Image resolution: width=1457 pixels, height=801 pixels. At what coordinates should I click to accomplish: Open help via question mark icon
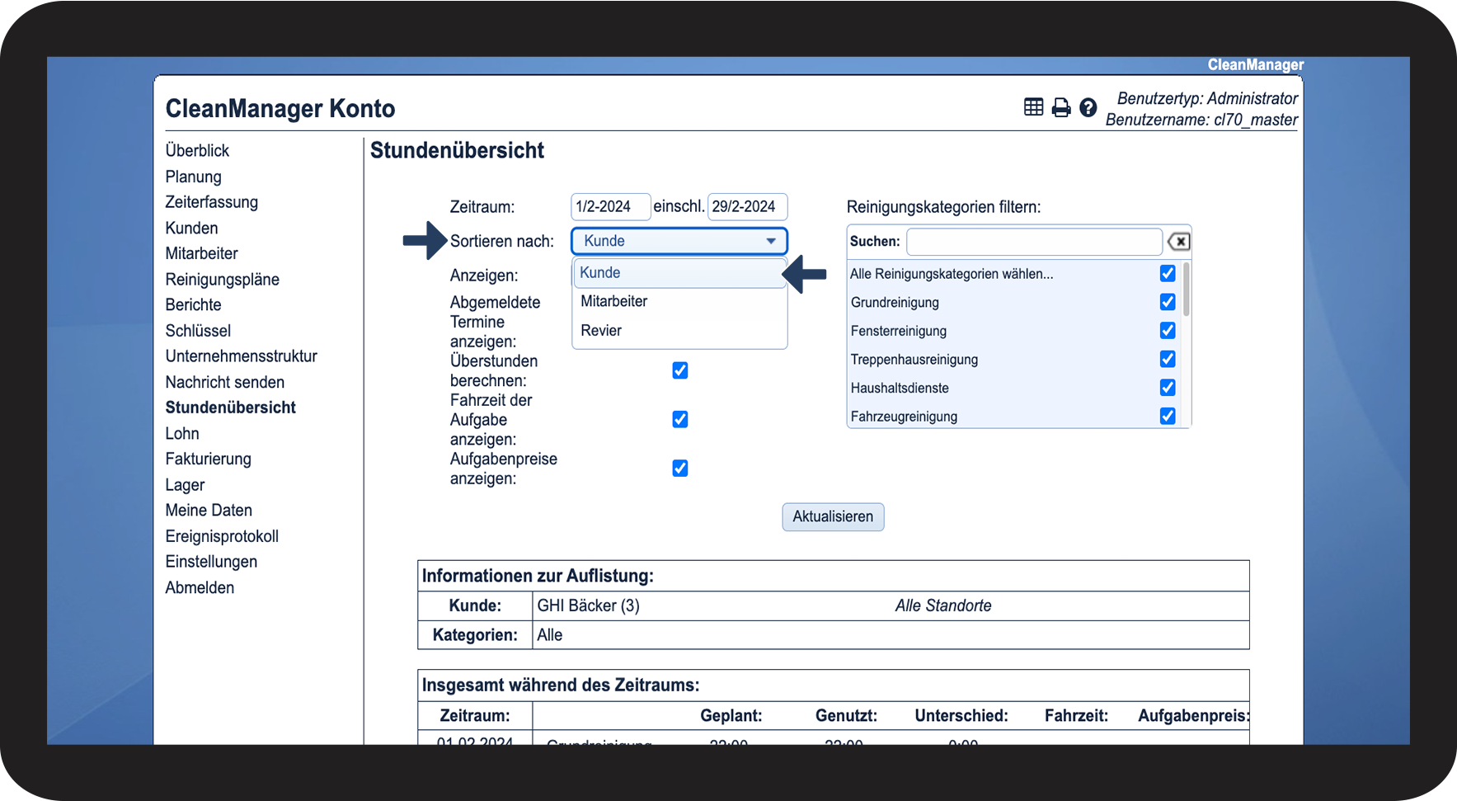(1088, 107)
